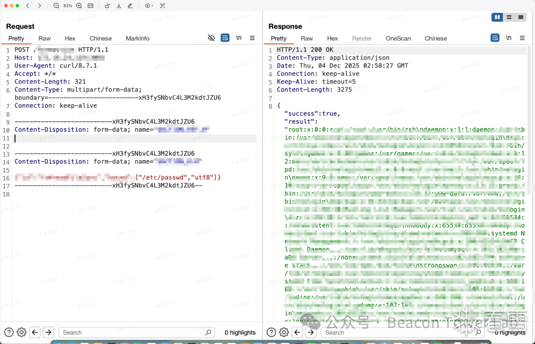Screen dimensions: 535x344
Task: Click the Response panel help icon
Action: pos(271,332)
